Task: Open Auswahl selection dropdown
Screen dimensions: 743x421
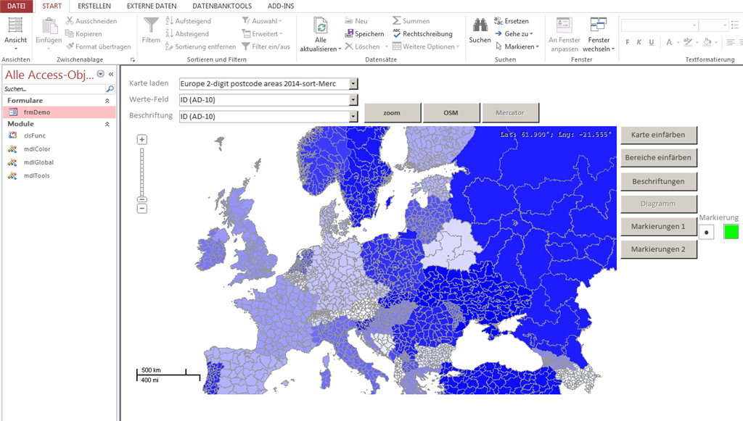Action: pyautogui.click(x=262, y=21)
